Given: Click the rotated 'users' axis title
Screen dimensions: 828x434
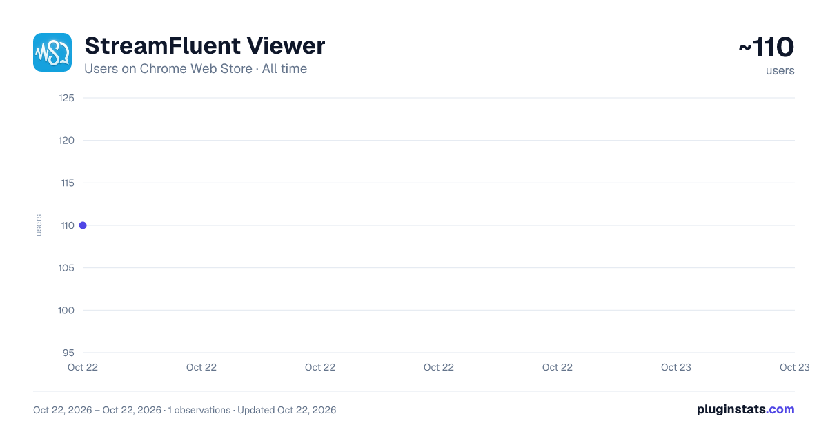Looking at the screenshot, I should pyautogui.click(x=39, y=225).
